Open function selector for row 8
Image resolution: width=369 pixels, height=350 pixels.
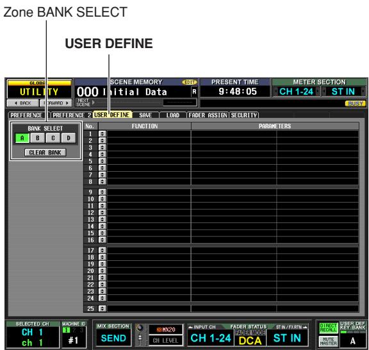(102, 181)
